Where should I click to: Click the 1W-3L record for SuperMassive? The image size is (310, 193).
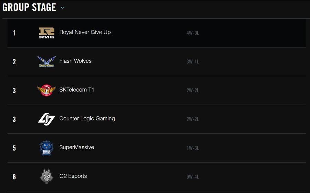pos(193,148)
